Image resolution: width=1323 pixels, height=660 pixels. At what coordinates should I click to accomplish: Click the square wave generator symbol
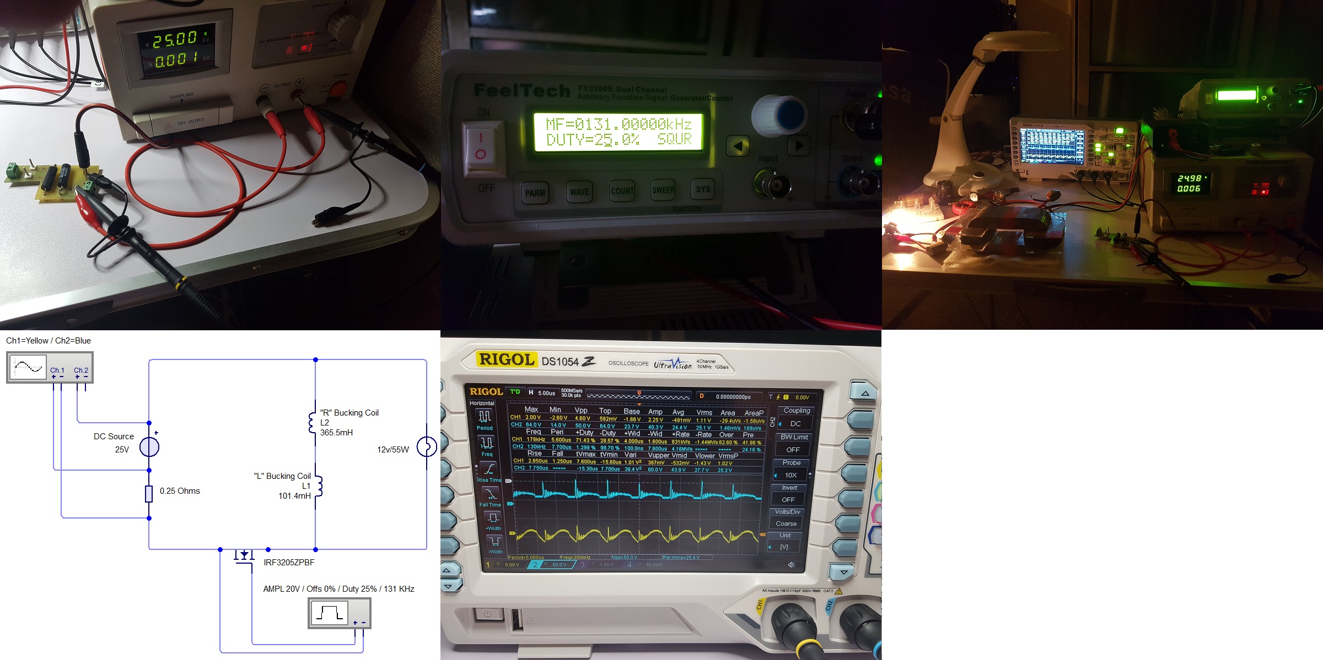tap(339, 613)
